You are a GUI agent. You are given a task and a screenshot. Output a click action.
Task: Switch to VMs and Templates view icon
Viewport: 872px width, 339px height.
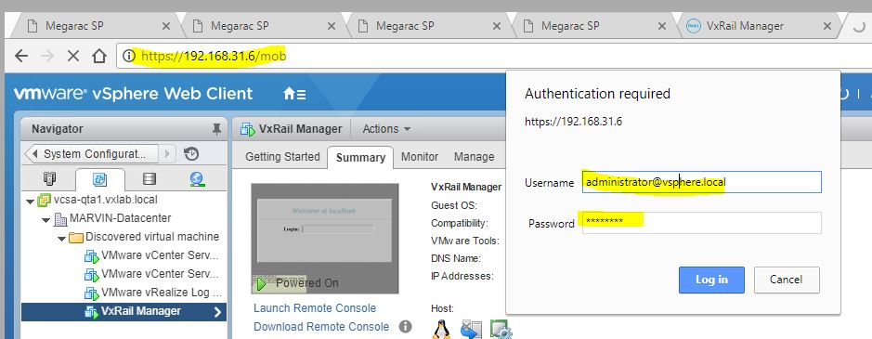click(100, 179)
